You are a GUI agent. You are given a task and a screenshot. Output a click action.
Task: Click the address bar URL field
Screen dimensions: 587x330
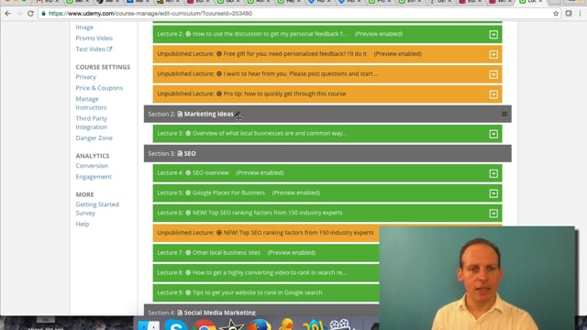coord(300,14)
